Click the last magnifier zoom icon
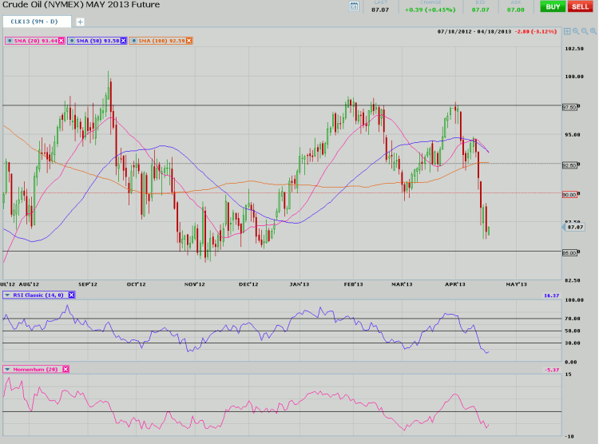Image resolution: width=599 pixels, height=444 pixels. pos(593,31)
